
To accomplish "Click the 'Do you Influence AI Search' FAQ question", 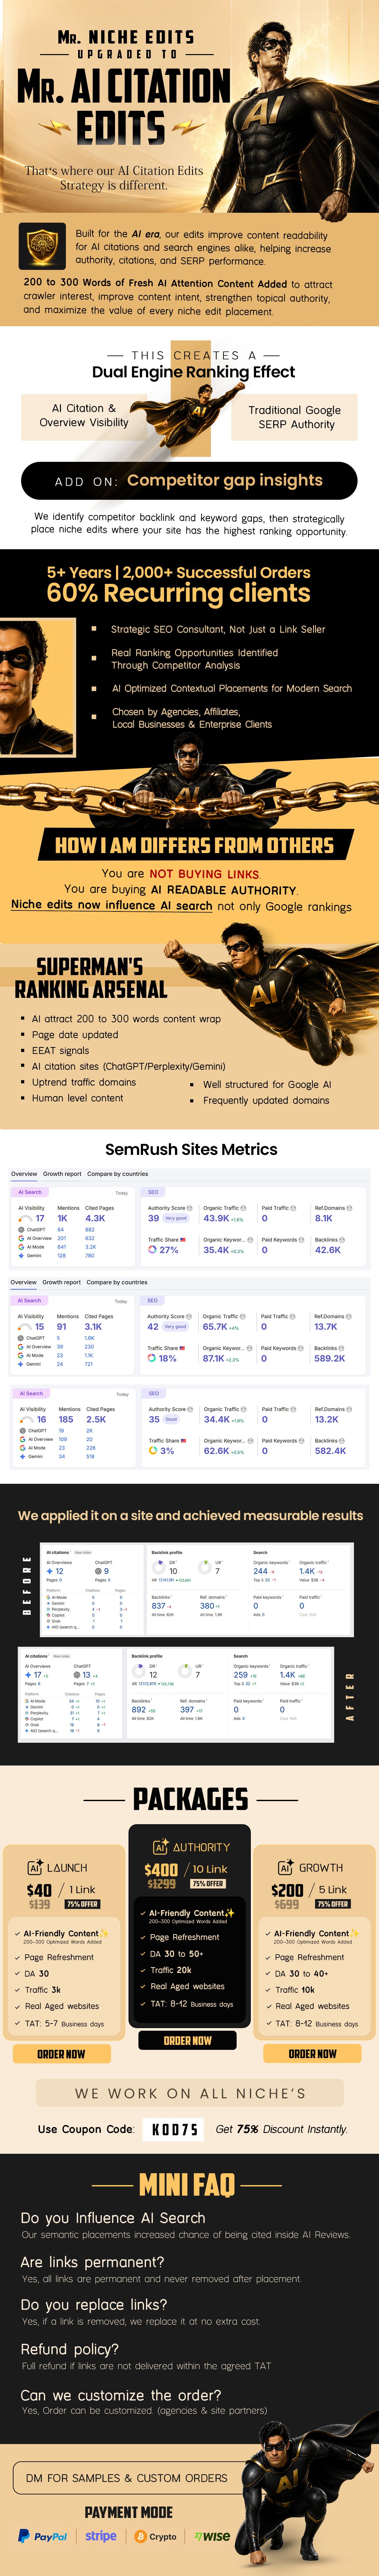I will click(113, 2218).
